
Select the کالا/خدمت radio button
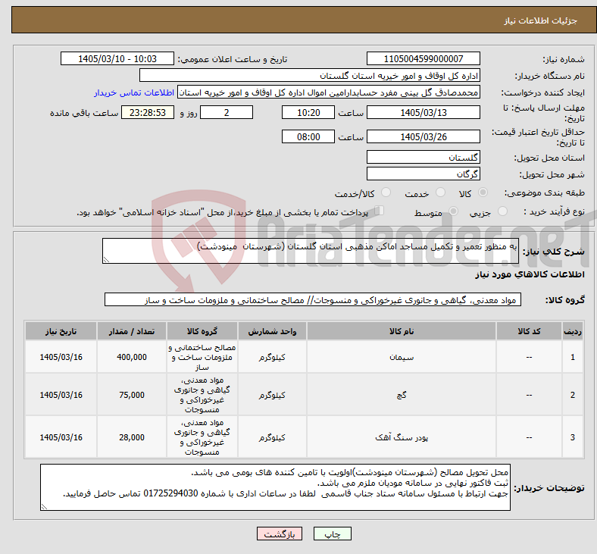(386, 192)
